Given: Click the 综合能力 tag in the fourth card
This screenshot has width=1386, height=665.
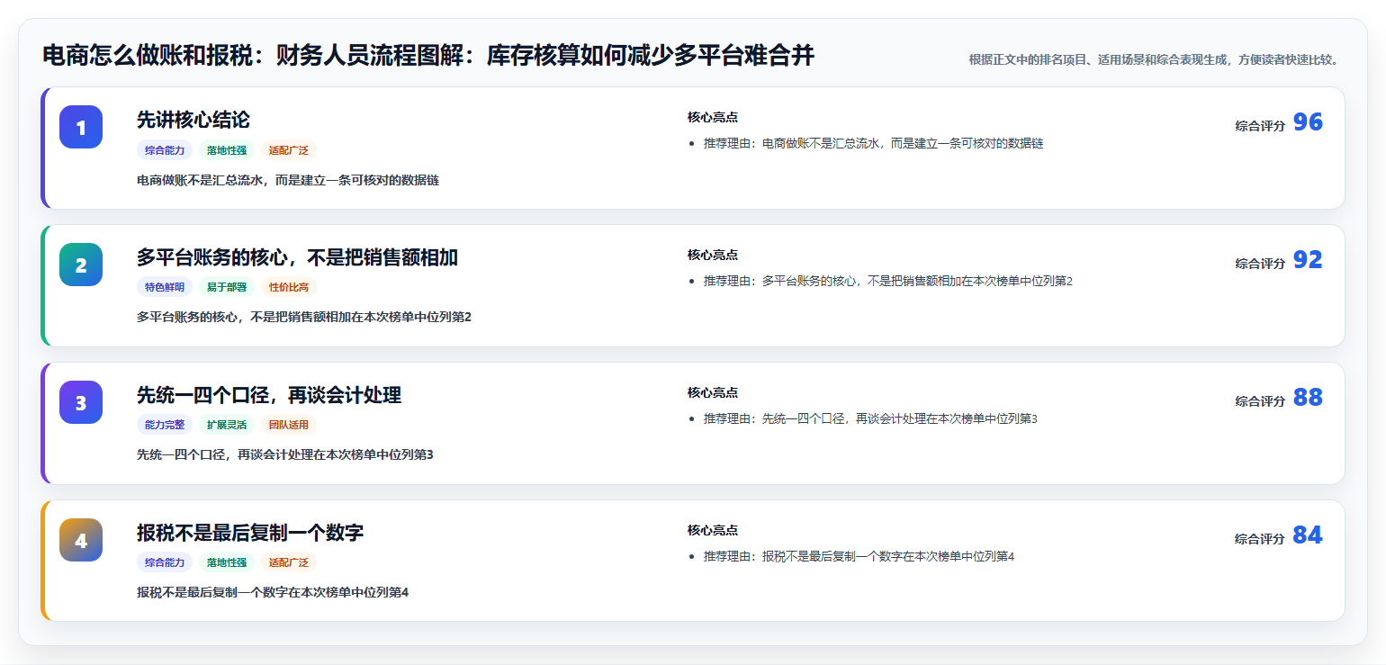Looking at the screenshot, I should [x=165, y=562].
